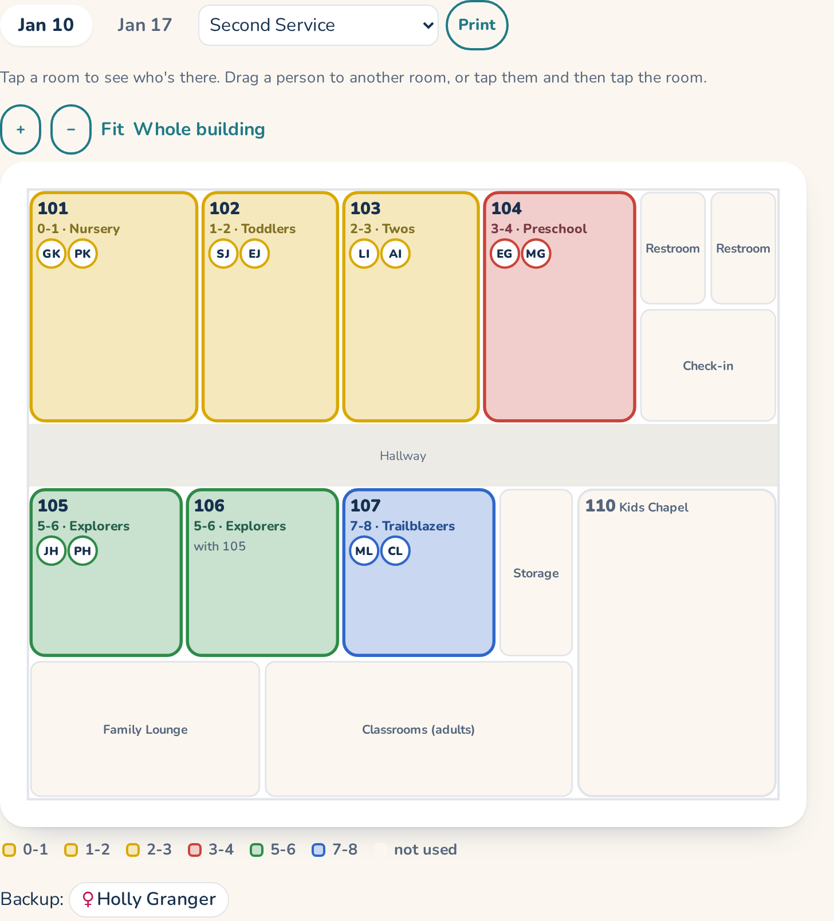Image resolution: width=834 pixels, height=921 pixels.
Task: Tap EJ badge in room 102
Action: coord(254,254)
